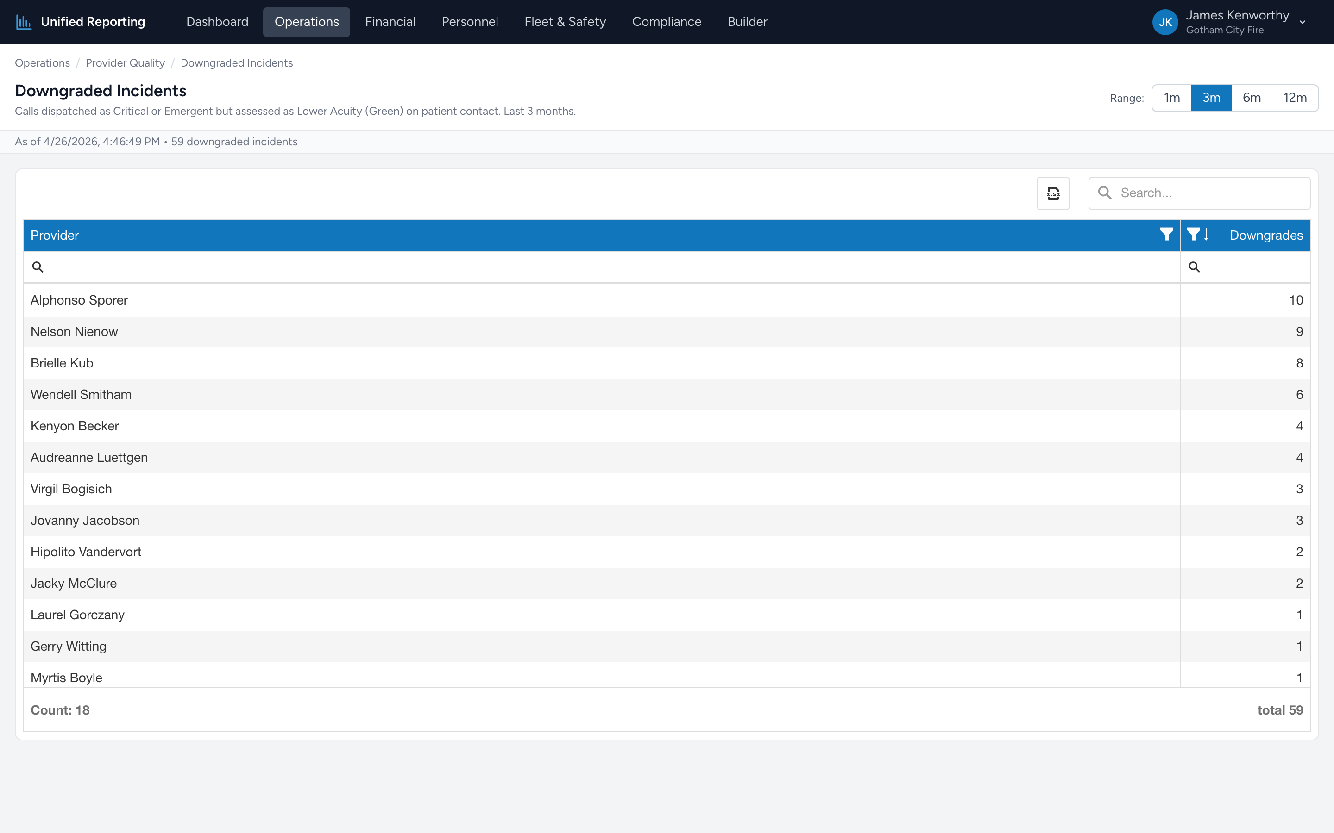Select the Jacky McClure row
Screen dimensions: 1334x833
tap(667, 583)
